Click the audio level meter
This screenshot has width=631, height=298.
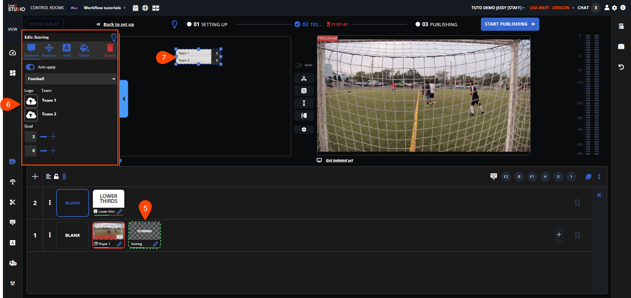tap(592, 95)
